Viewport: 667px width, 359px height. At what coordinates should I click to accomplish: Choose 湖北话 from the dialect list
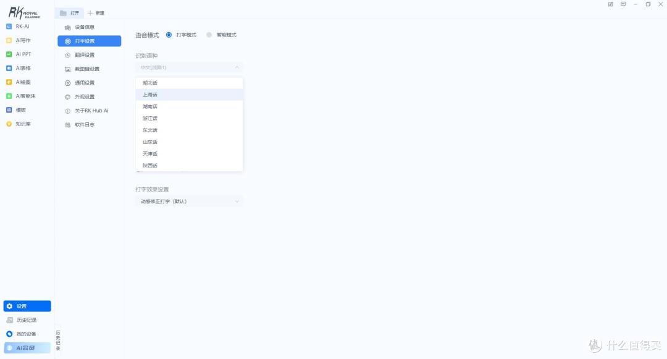190,83
